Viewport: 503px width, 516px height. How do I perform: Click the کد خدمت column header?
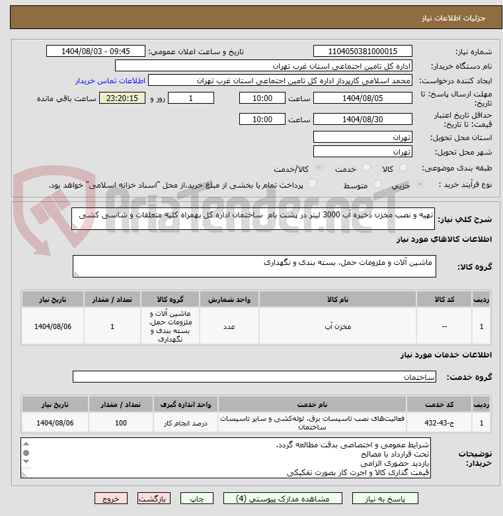(439, 404)
